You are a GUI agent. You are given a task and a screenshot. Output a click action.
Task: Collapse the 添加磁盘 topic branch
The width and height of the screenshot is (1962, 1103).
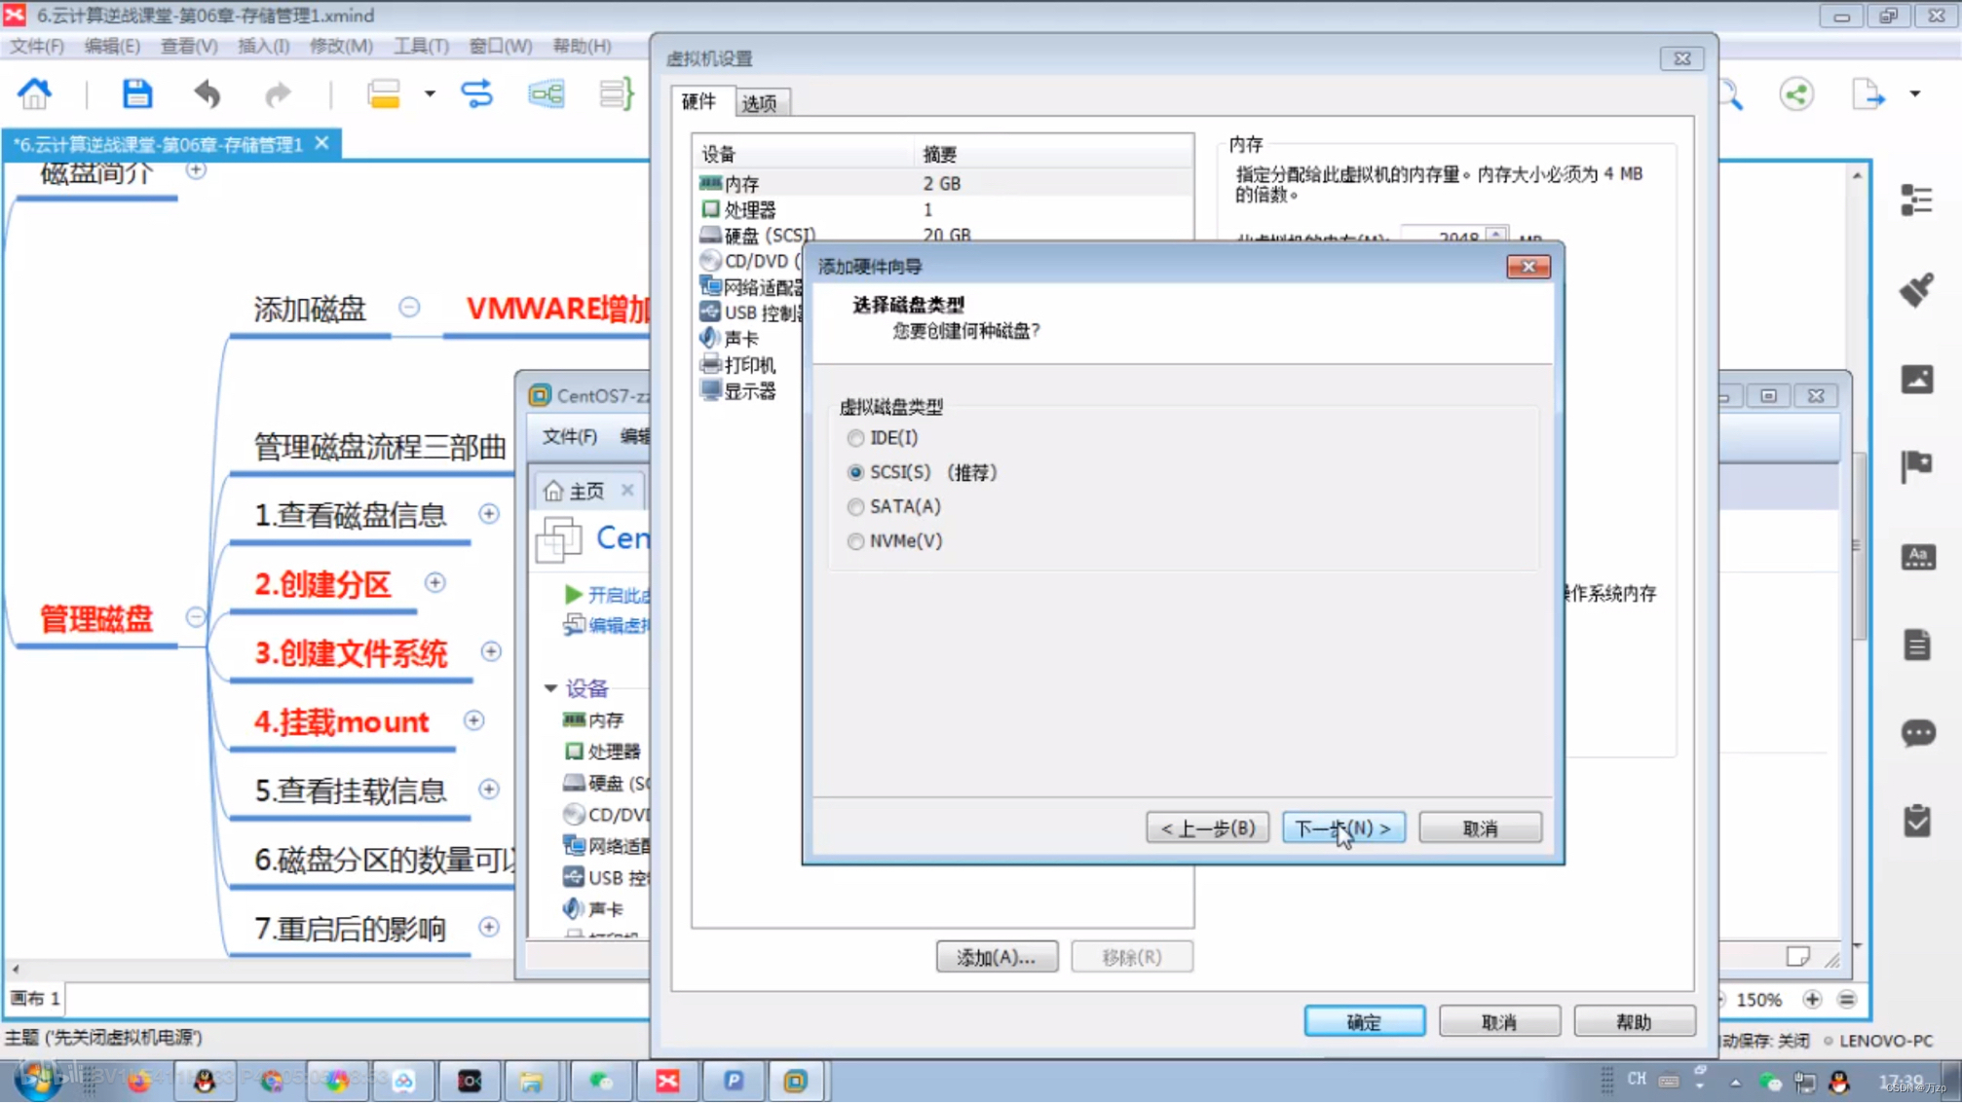click(409, 308)
